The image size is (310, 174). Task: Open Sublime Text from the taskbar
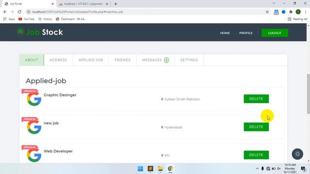[151, 169]
